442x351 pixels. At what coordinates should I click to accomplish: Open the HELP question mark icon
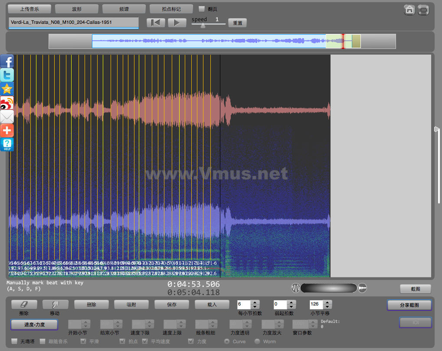[x=7, y=144]
